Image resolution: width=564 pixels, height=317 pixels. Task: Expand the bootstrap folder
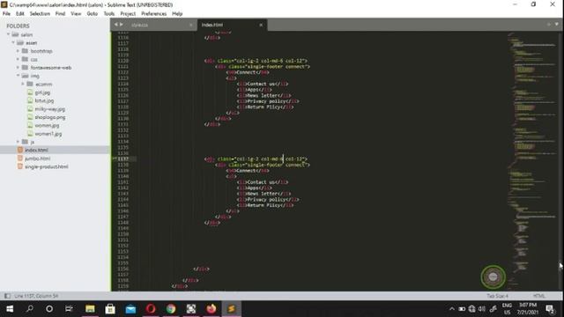tap(18, 51)
